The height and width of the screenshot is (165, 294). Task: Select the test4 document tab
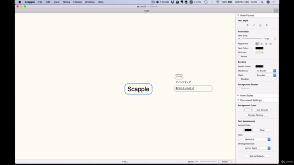pos(147,11)
